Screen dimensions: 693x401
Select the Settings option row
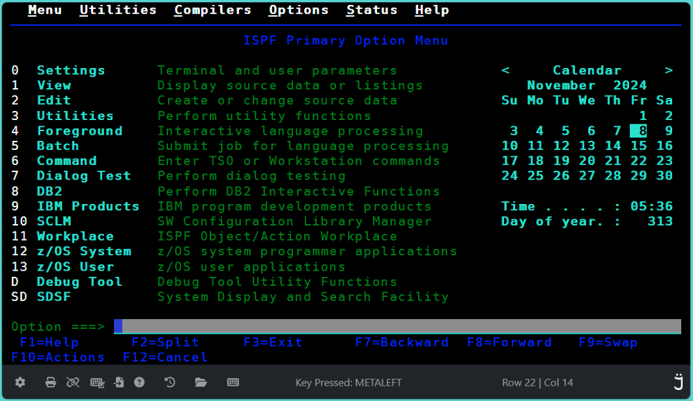[71, 70]
